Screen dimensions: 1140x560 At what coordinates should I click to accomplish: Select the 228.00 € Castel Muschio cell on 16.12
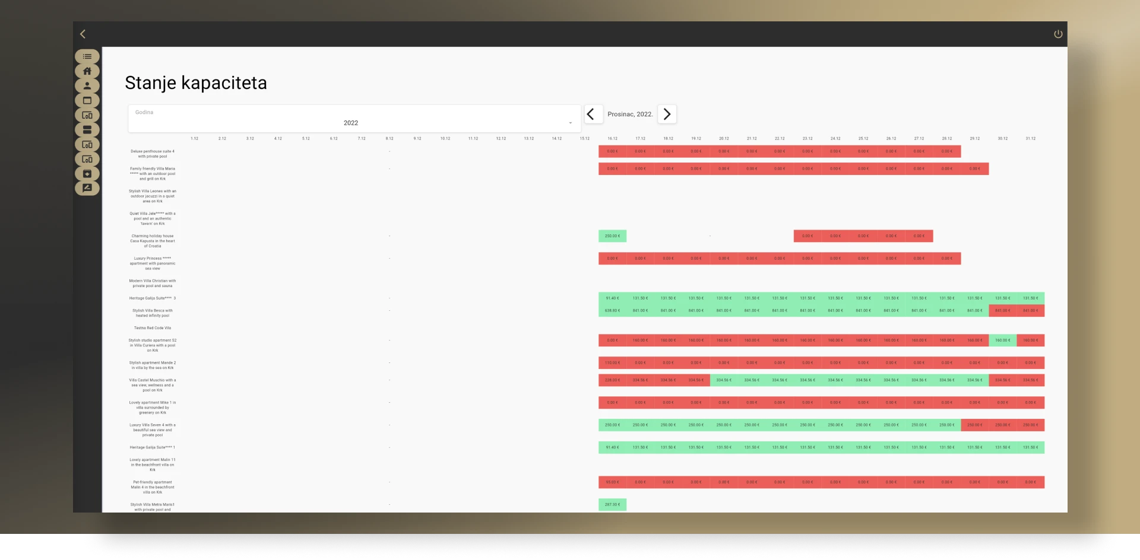pos(612,380)
